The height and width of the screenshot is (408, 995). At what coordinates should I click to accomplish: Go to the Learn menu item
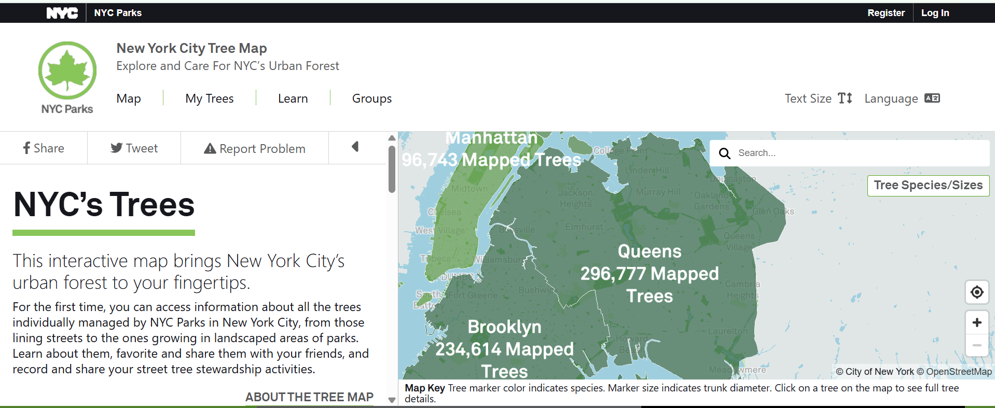pyautogui.click(x=293, y=99)
